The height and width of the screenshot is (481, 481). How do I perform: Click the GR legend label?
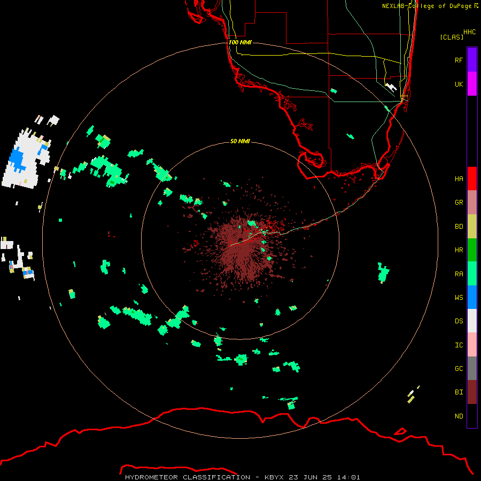459,203
